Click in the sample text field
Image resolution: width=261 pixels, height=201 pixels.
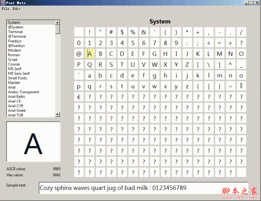143,188
